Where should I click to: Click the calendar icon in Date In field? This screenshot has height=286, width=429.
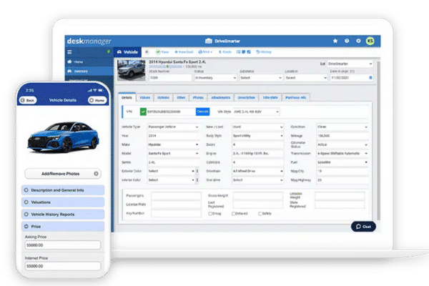[x=370, y=78]
